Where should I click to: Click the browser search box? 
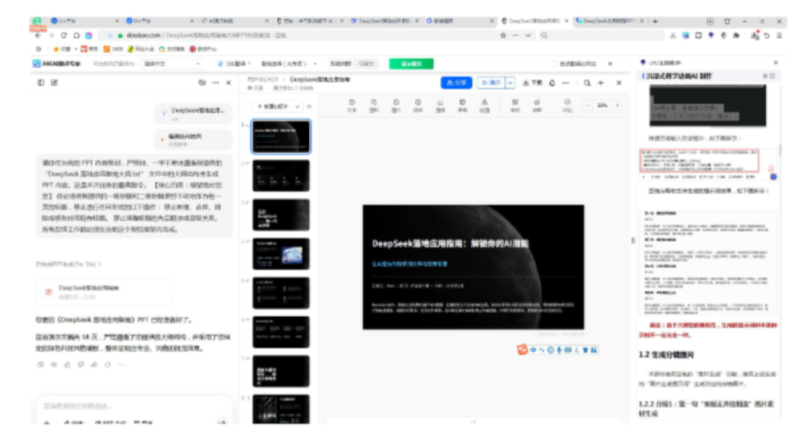pos(603,36)
